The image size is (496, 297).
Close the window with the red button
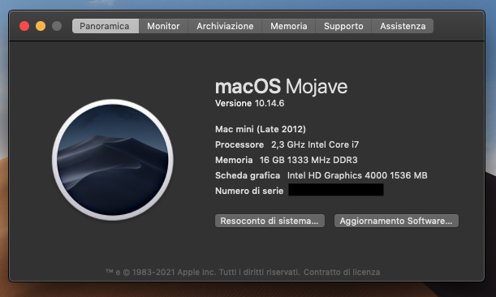pos(24,26)
